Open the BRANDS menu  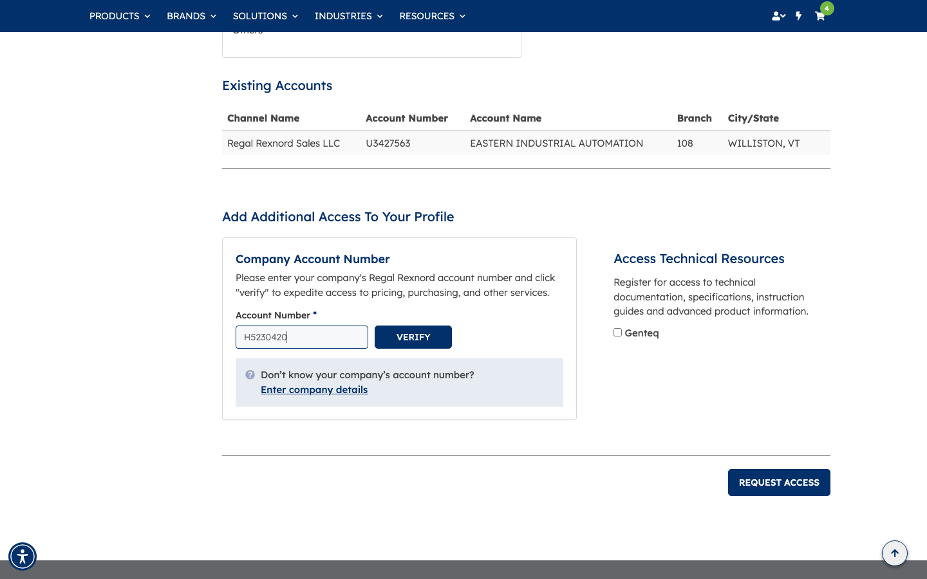[x=185, y=16]
